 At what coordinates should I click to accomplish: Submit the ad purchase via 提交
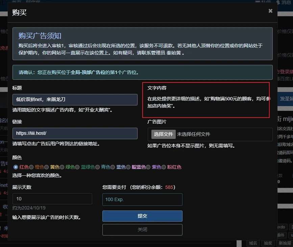(142, 216)
